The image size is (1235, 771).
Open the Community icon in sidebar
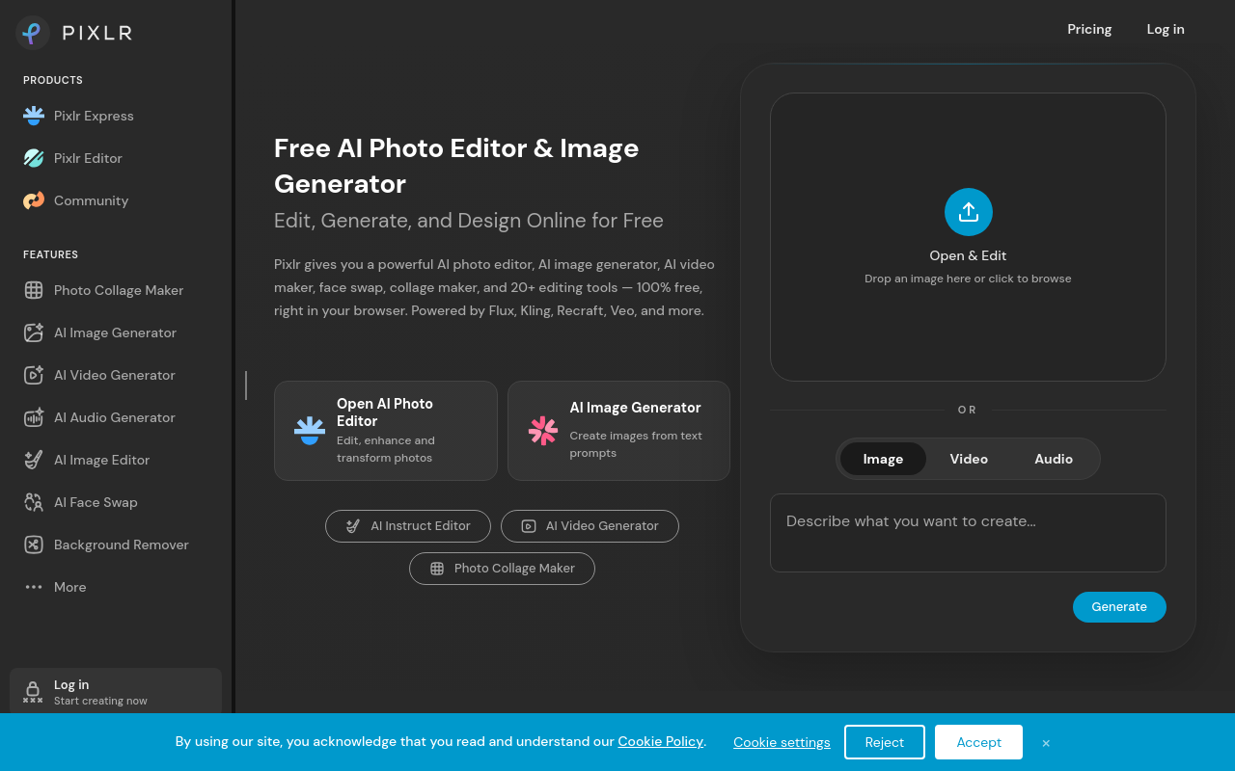[34, 200]
